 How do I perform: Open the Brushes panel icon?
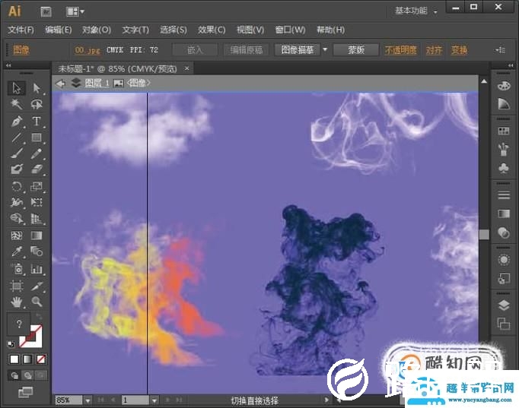(504, 150)
